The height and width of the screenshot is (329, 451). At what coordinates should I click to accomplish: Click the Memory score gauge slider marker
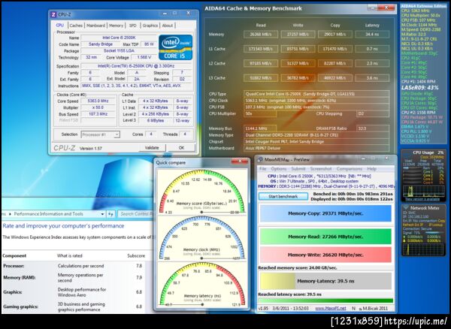coord(201,212)
